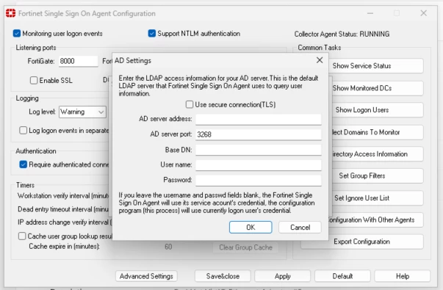Click Clear Group Cache button
Image resolution: width=443 pixels, height=290 pixels.
245,247
